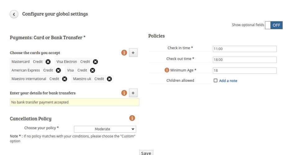Click the Minimum Age info icon

coord(167,70)
